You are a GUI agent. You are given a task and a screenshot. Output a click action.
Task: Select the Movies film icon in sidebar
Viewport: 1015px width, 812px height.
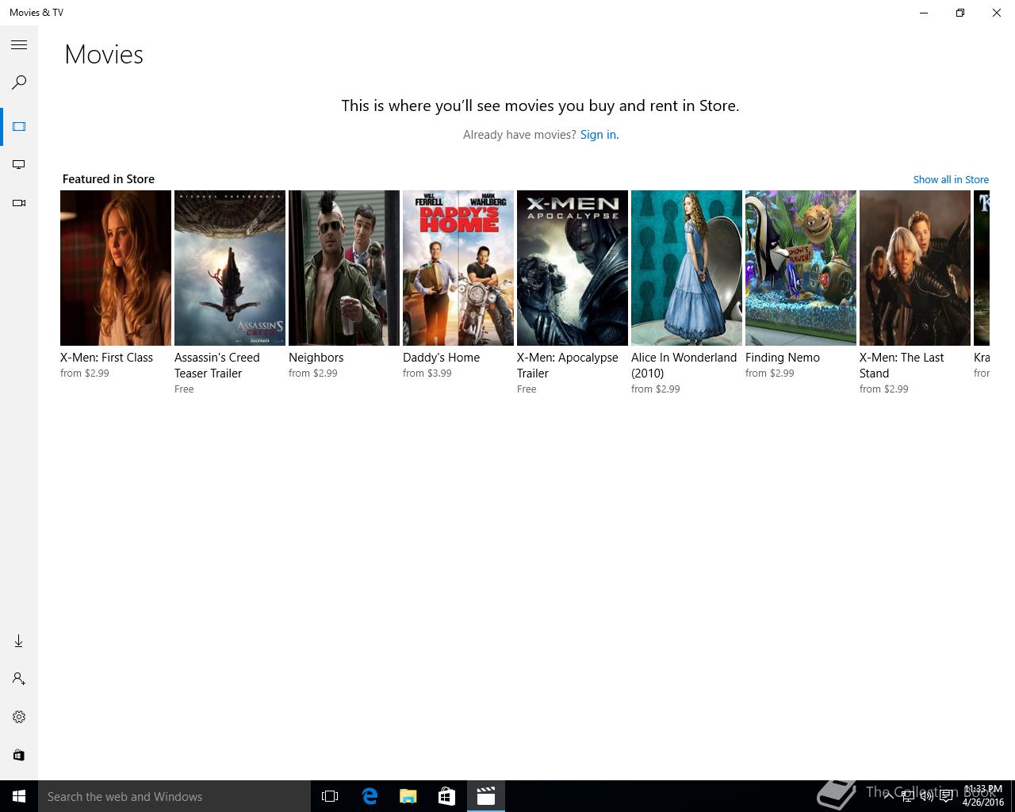click(19, 127)
